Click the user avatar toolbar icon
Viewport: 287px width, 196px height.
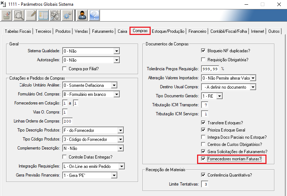(82, 15)
